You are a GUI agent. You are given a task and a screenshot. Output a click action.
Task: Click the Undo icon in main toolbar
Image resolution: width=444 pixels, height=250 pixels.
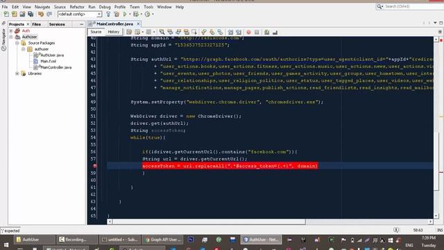[41, 14]
